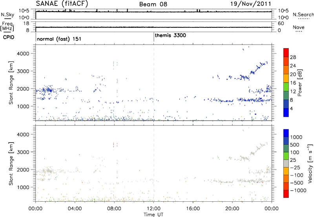Viewport: 314px width, 217px height.
Task: Click the 04:00 time axis label
Action: point(75,209)
